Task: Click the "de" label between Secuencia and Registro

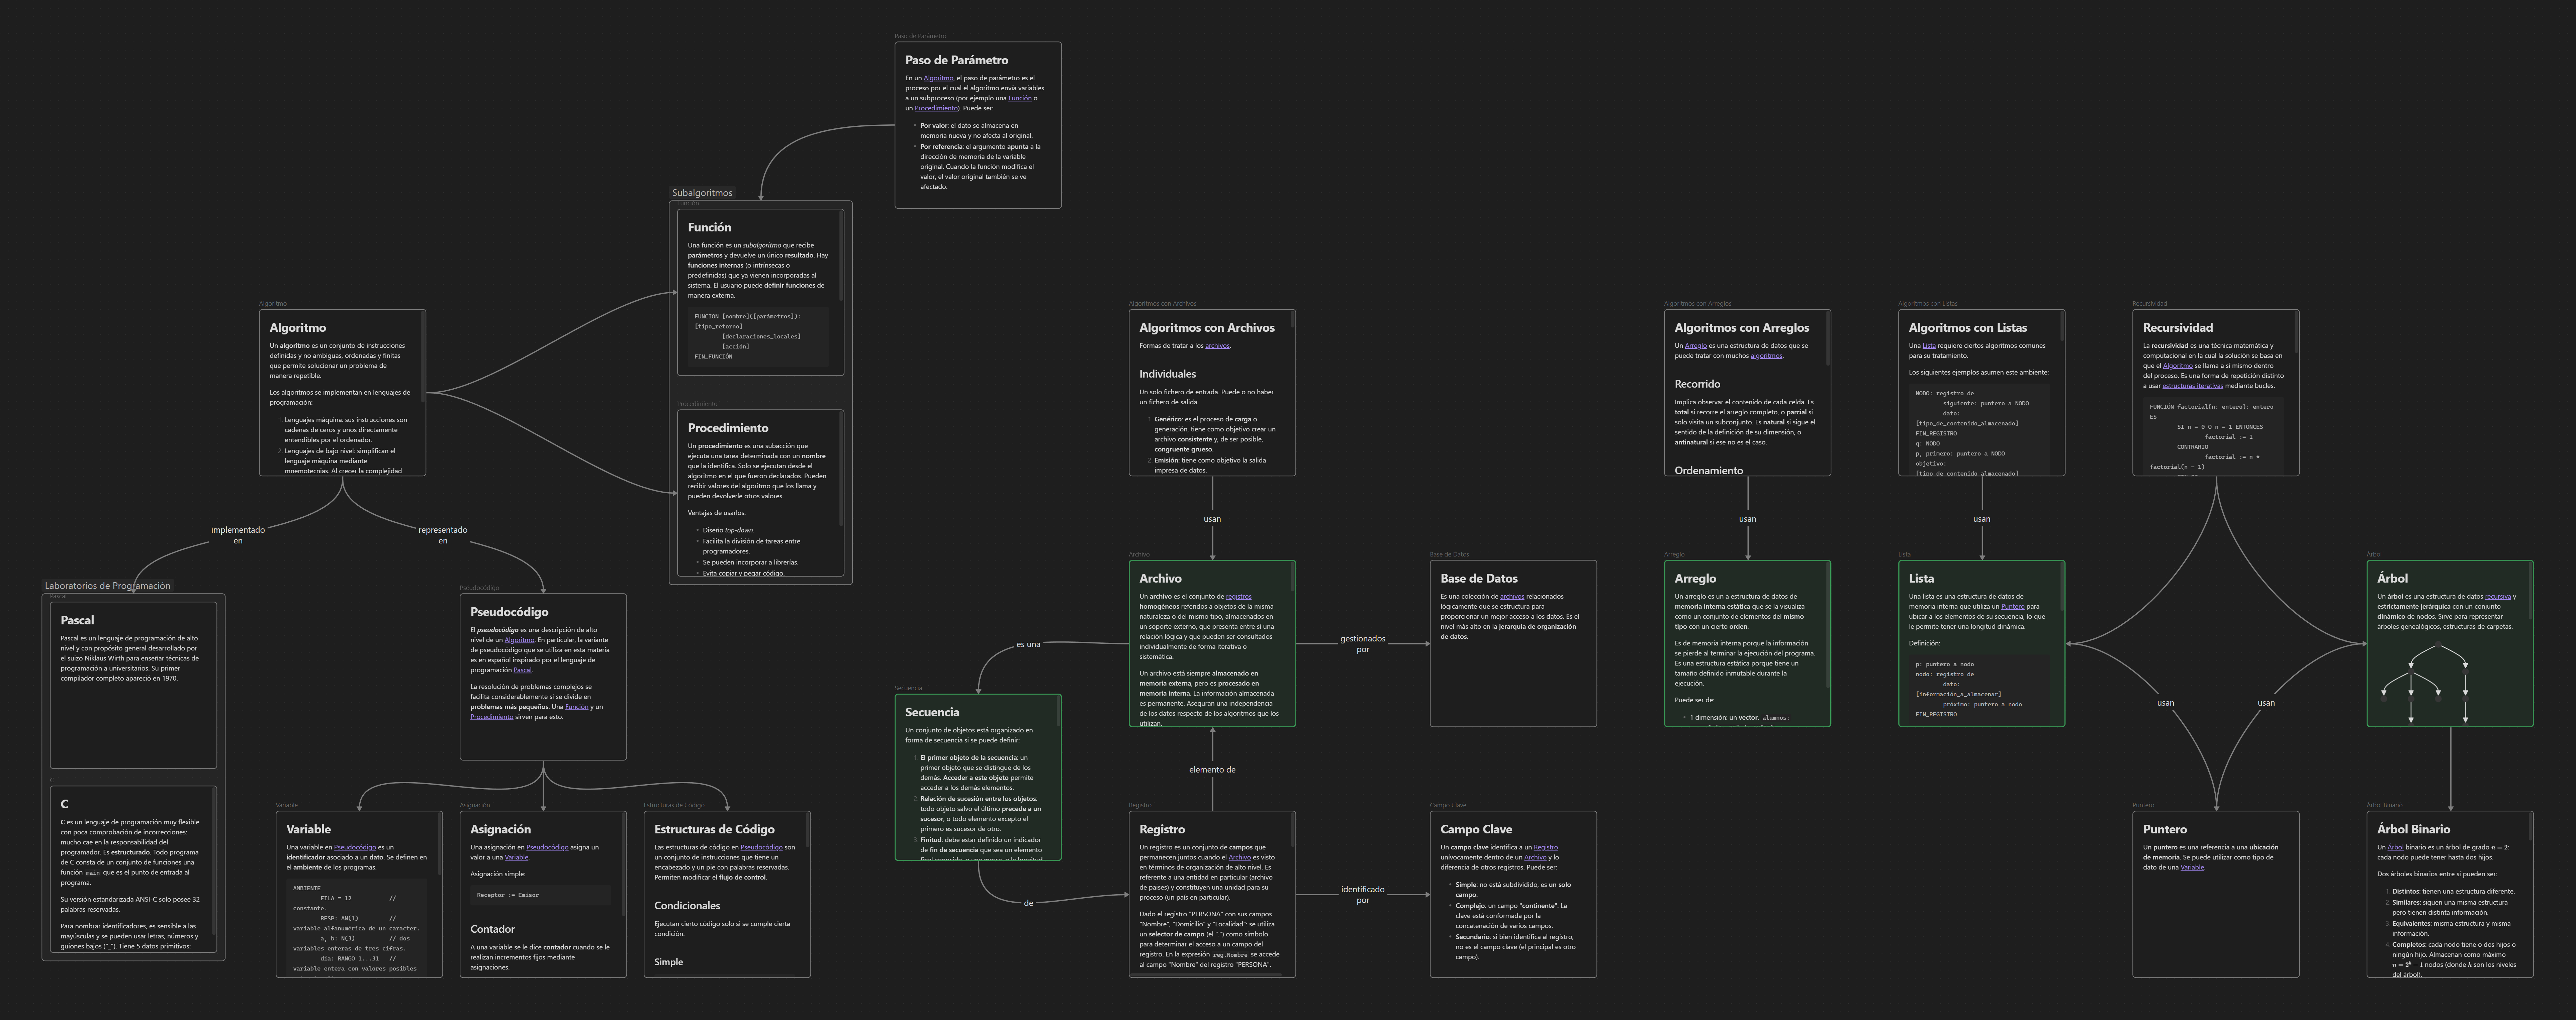Action: click(x=1028, y=904)
